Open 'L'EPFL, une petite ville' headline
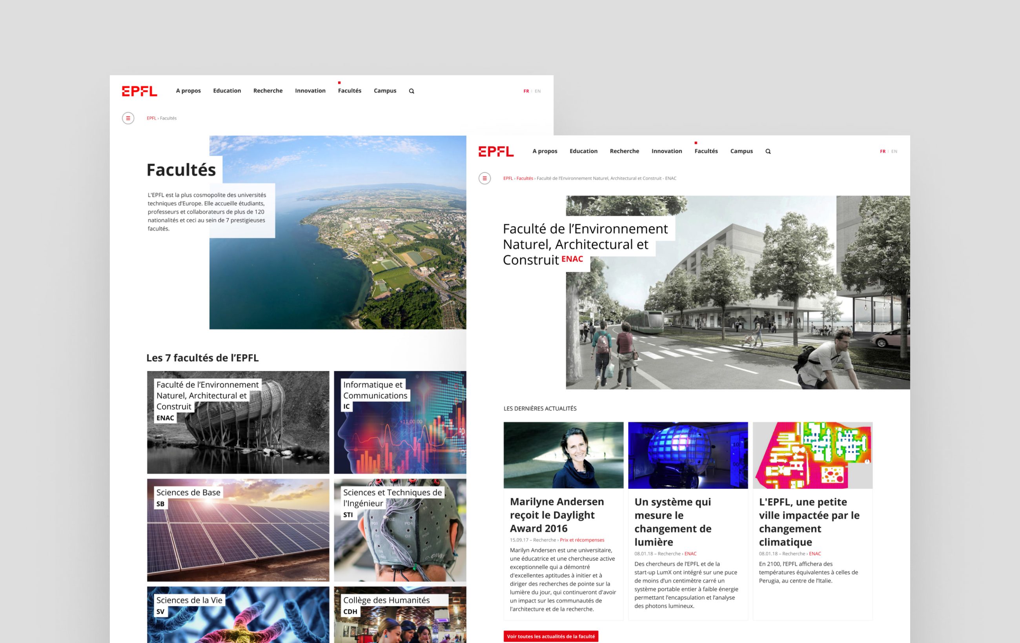 809,521
